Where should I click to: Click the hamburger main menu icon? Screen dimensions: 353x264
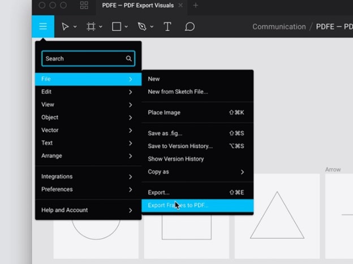coord(43,27)
